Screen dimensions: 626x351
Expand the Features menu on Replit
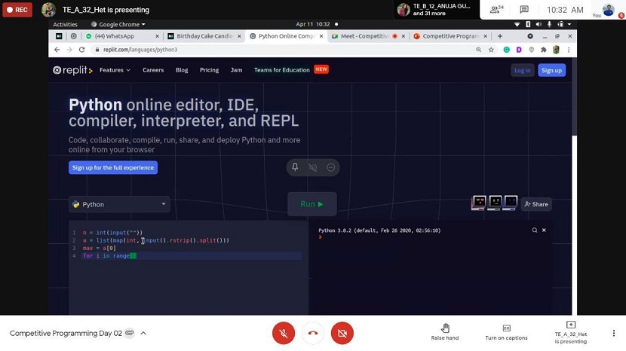coord(115,70)
